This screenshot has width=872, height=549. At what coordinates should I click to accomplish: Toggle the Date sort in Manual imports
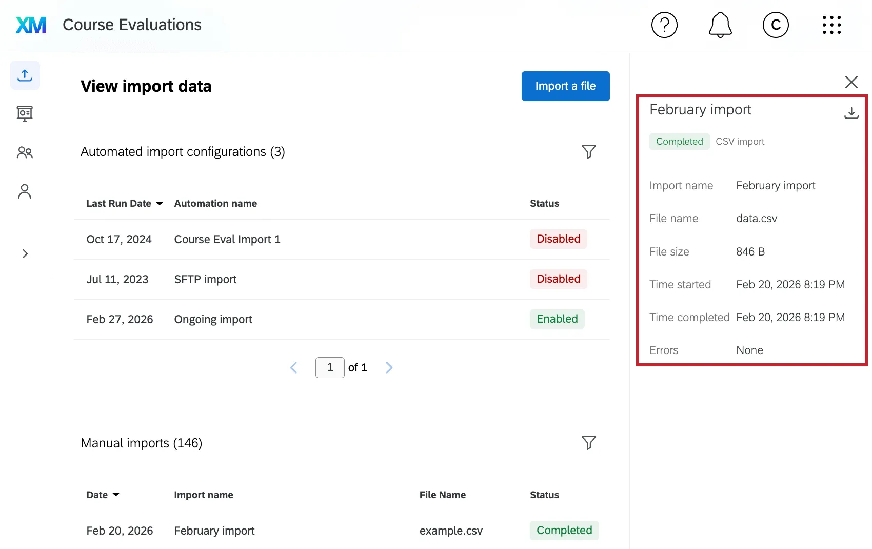(116, 495)
